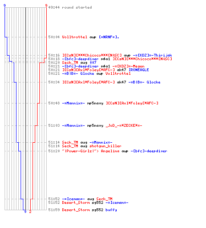Viewport: 206px width, 228px height.
Task: Select buffy victim name at 51:59
Action: (x=111, y=210)
